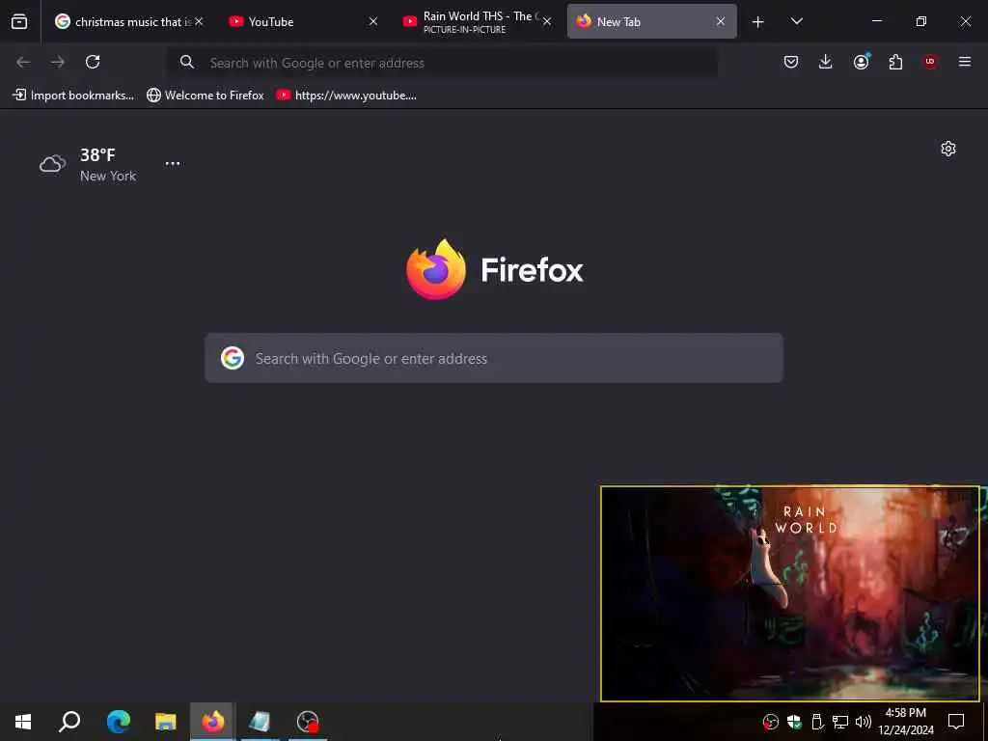Open Firefox View from the tab strip
The image size is (988, 741).
[19, 21]
